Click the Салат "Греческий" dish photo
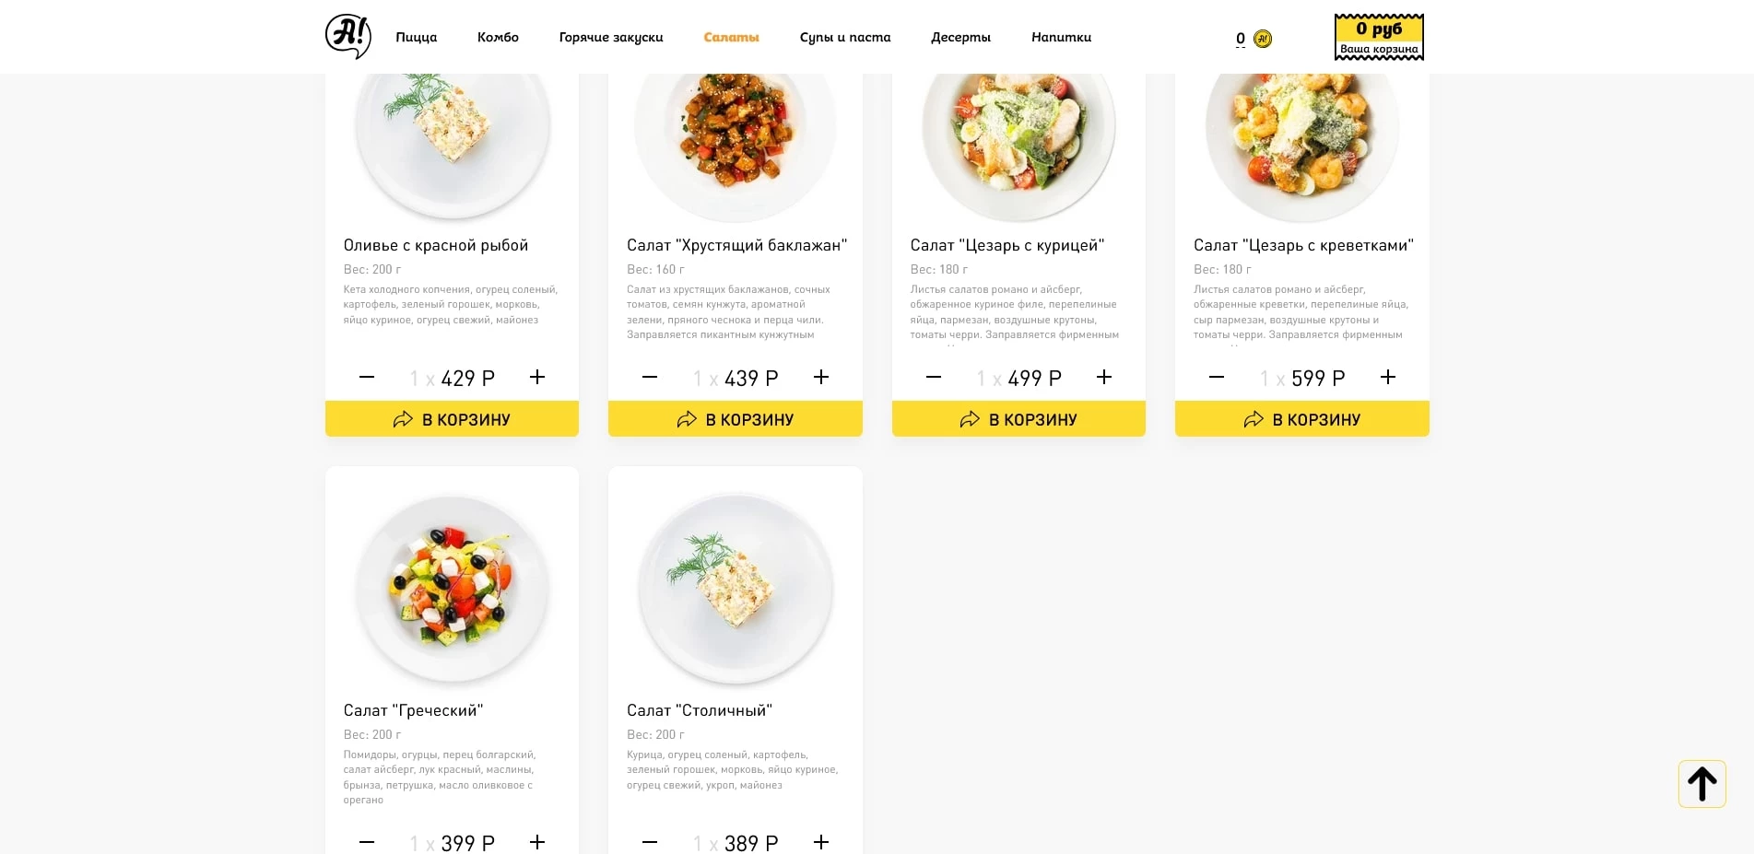Screen dimensions: 1754x854 [452, 587]
